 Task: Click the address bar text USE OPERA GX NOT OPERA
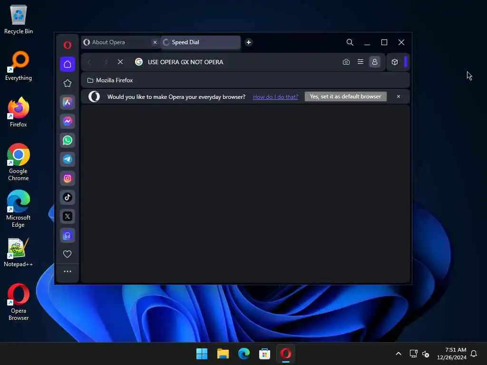coord(185,62)
